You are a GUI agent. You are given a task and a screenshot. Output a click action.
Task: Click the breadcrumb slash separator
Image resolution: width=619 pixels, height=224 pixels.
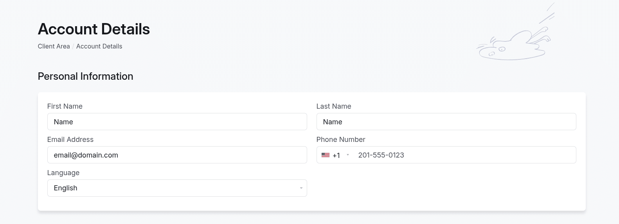point(73,47)
